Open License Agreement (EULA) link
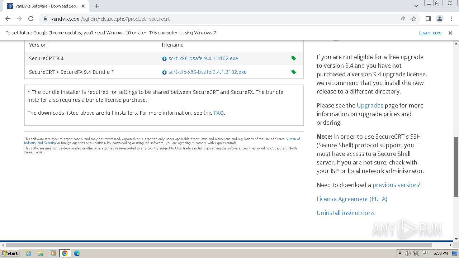 pyautogui.click(x=352, y=199)
